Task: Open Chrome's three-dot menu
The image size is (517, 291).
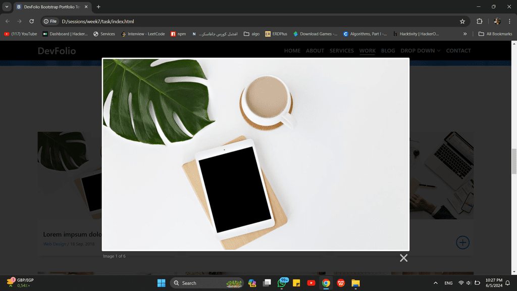Action: 509,21
